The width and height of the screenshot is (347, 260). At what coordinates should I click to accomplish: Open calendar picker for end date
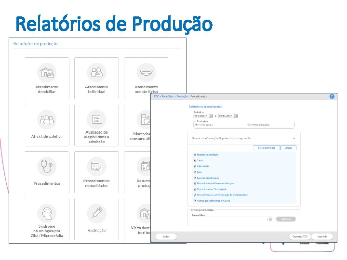[236, 116]
